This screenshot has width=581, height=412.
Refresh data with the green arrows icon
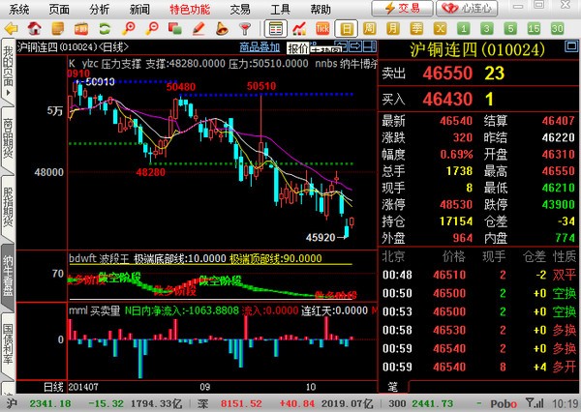pos(105,29)
